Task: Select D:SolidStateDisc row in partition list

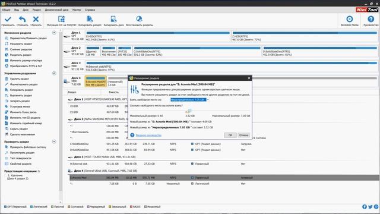Action: point(223,150)
